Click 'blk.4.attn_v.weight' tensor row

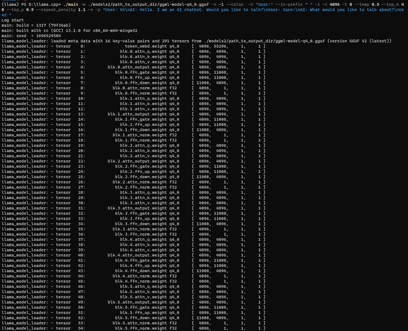(133, 250)
